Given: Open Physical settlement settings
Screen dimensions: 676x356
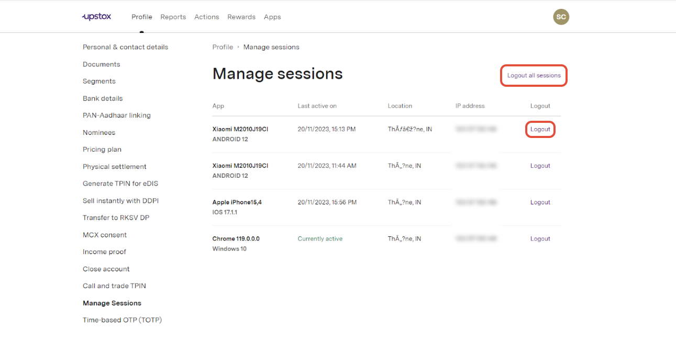Looking at the screenshot, I should 115,167.
